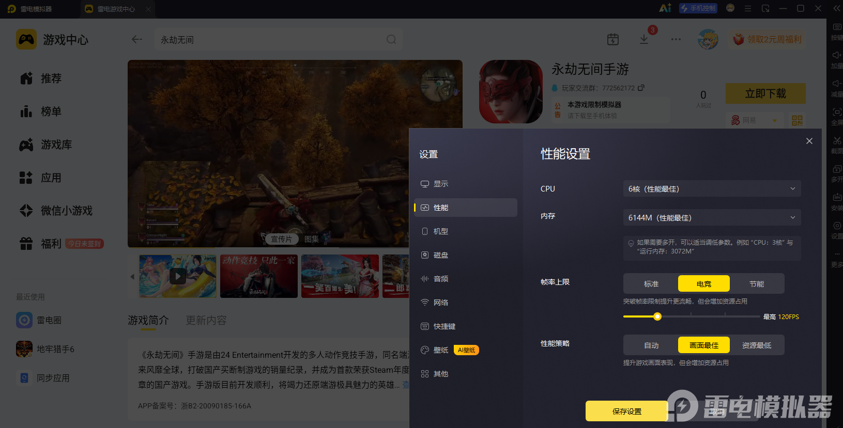The image size is (843, 428).
Task: Click the AI assistant icon in title bar
Action: tap(665, 8)
